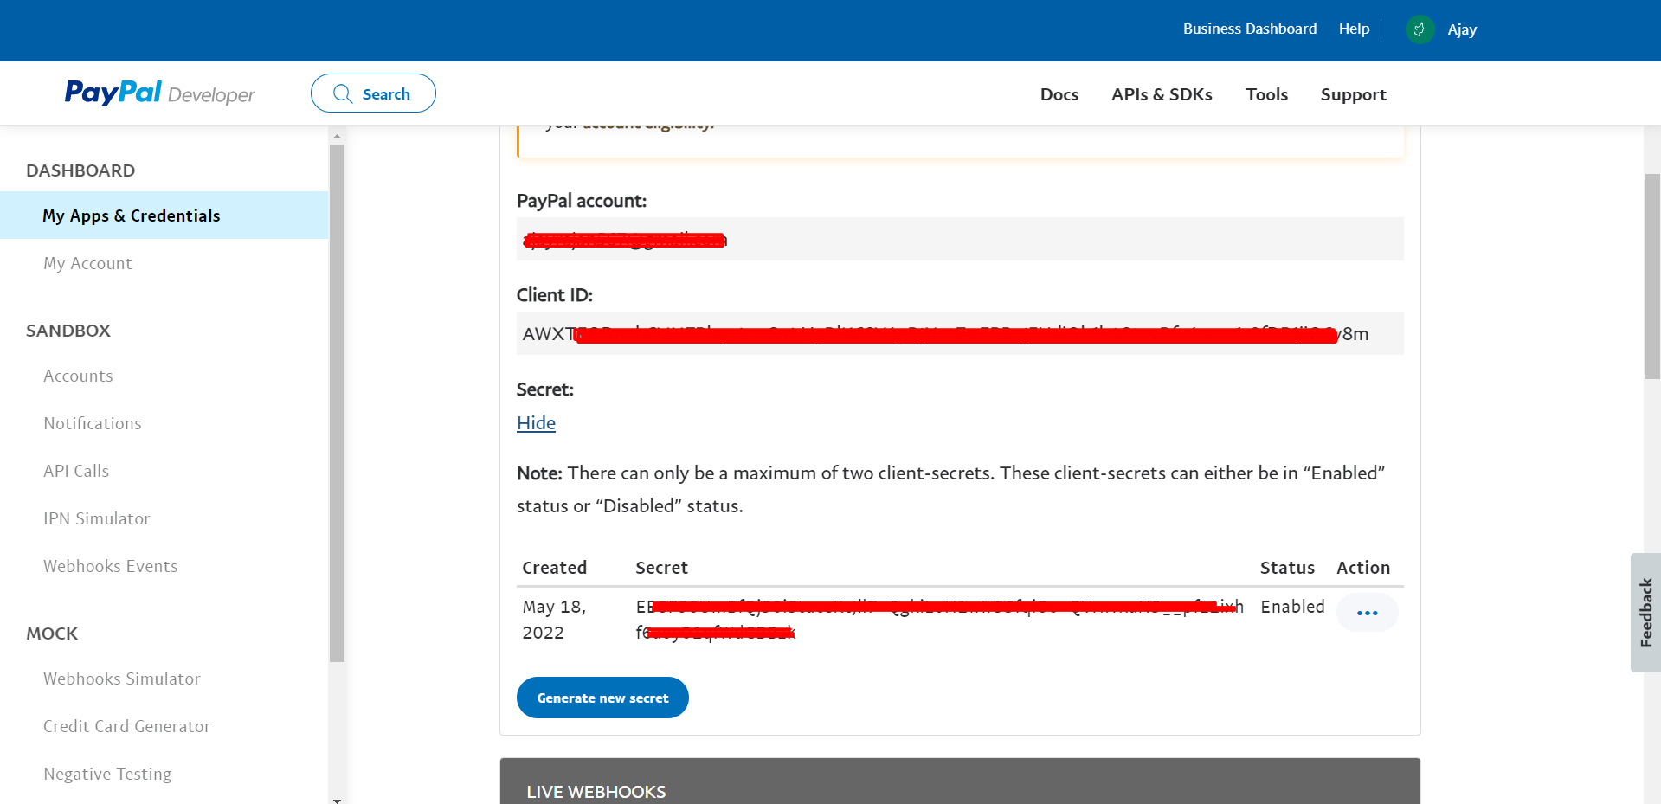The width and height of the screenshot is (1661, 804).
Task: Click the DASHBOARD sidebar heading
Action: [x=80, y=170]
